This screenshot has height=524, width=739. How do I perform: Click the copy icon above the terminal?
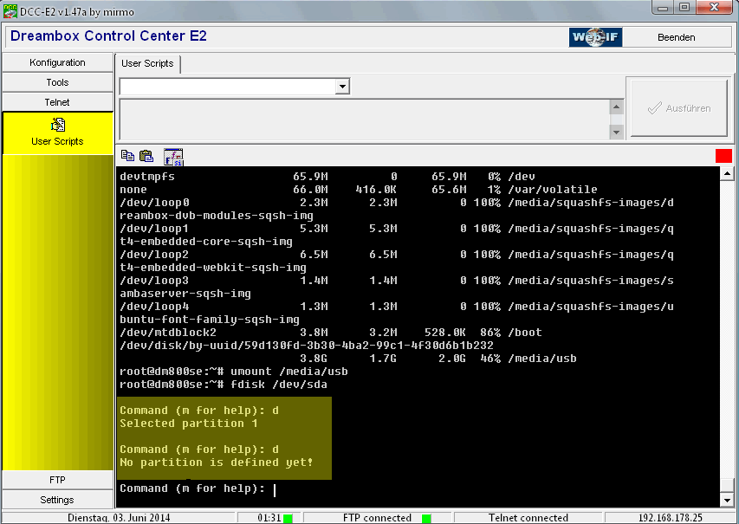[127, 156]
